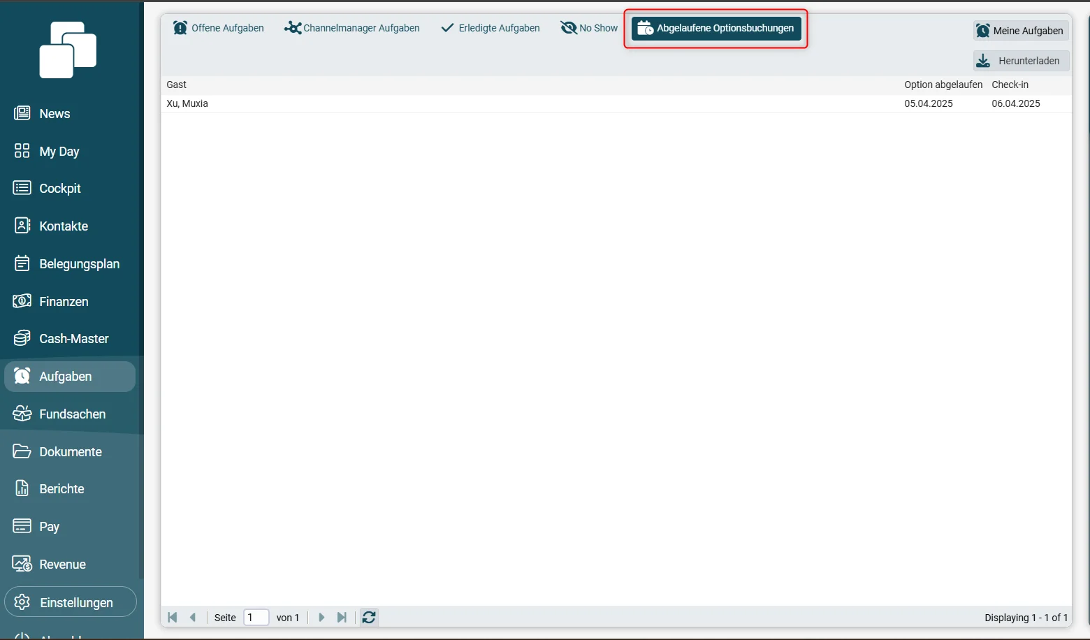Go to previous page
This screenshot has height=640, width=1090.
[193, 617]
